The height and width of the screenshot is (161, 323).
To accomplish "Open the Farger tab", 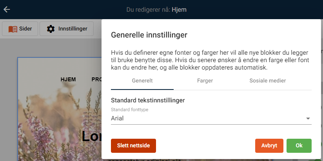I will click(x=205, y=81).
